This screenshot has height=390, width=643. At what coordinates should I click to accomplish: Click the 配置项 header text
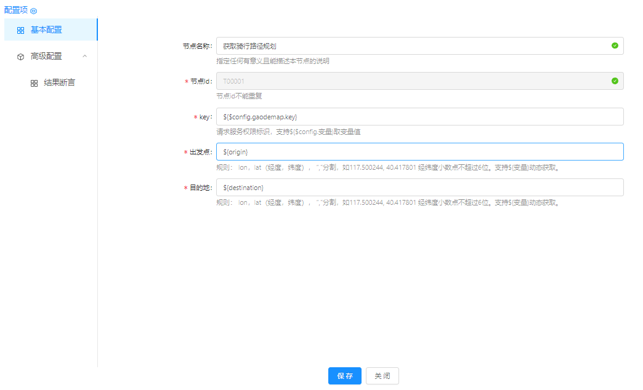coord(16,10)
